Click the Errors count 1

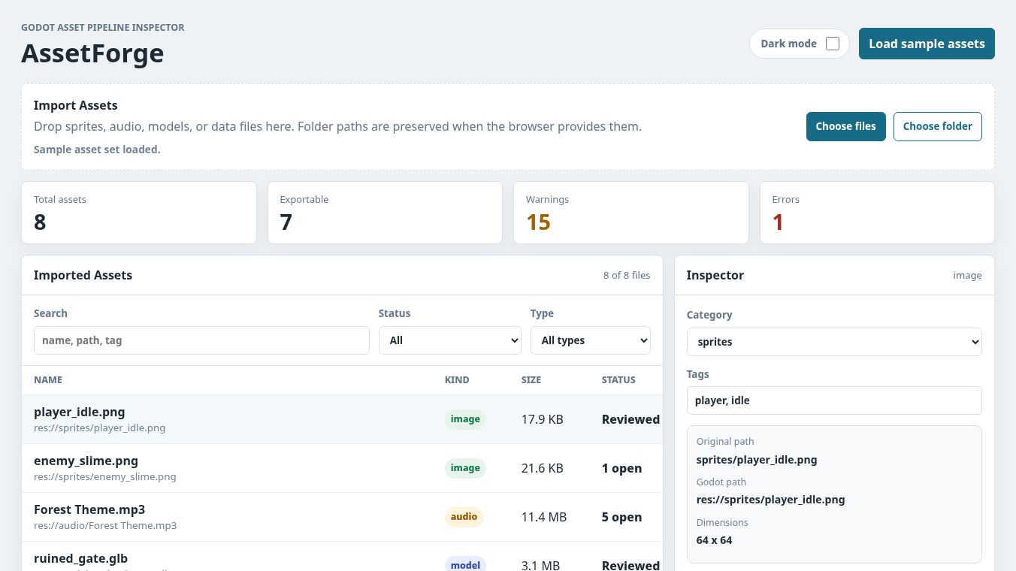tap(778, 222)
